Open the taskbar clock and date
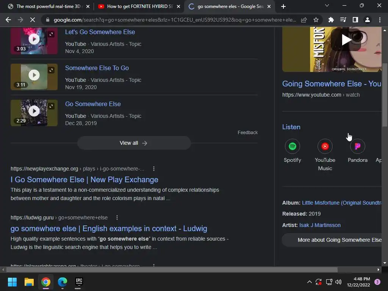The width and height of the screenshot is (388, 291). 358,282
